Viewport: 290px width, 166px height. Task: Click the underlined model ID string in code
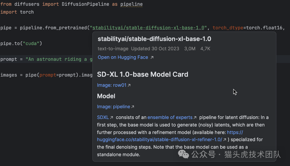[x=149, y=28]
